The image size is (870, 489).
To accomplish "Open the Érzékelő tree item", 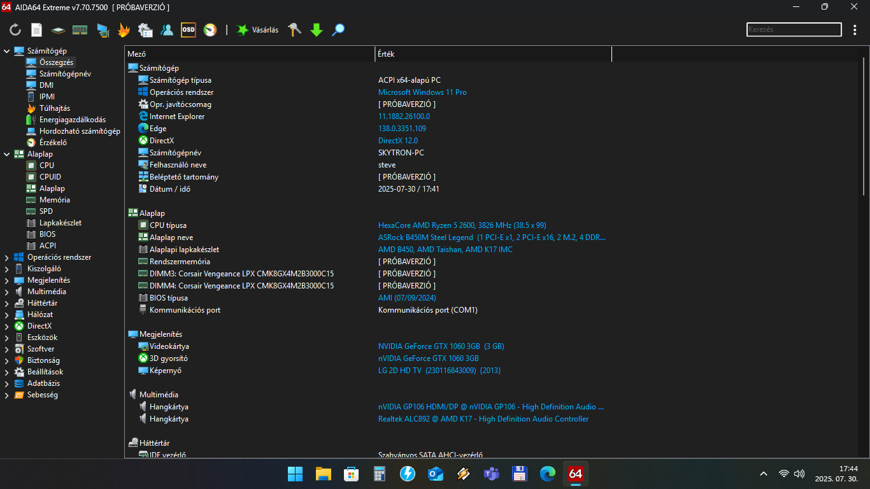I will tap(53, 143).
